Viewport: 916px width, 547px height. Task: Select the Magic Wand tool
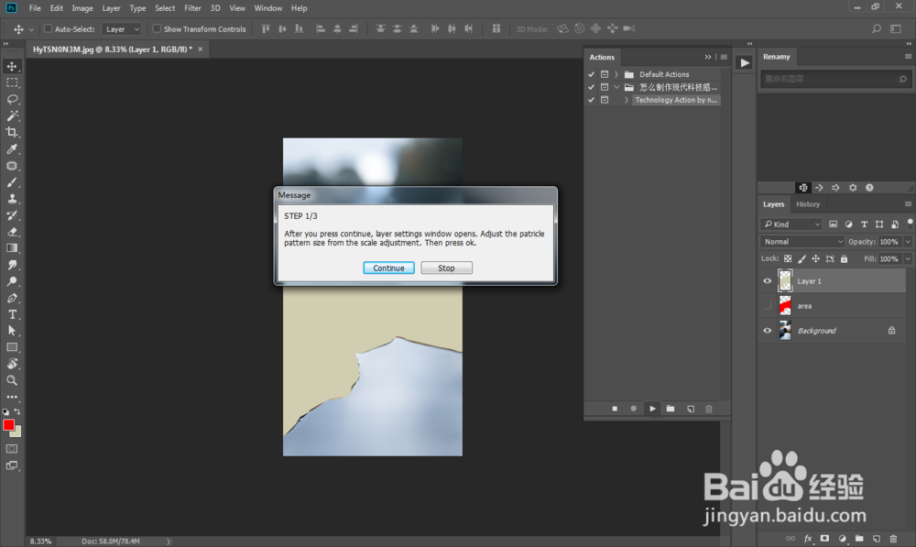12,115
